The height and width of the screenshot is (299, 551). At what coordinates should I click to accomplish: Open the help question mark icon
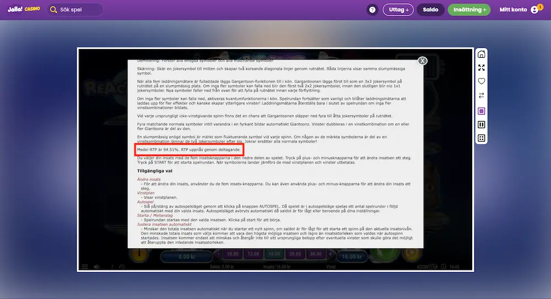point(372,10)
